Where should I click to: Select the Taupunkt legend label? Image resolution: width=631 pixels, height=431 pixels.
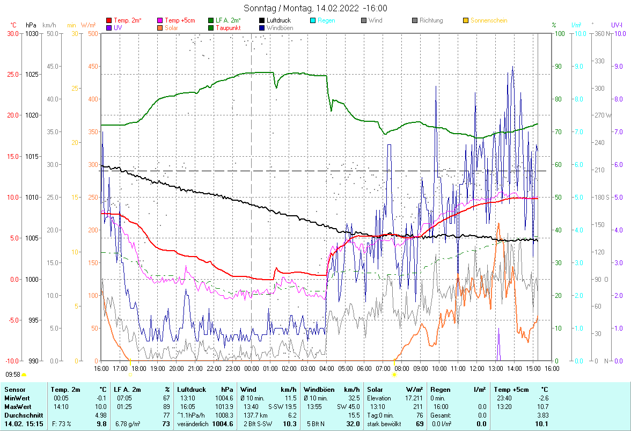tap(228, 27)
